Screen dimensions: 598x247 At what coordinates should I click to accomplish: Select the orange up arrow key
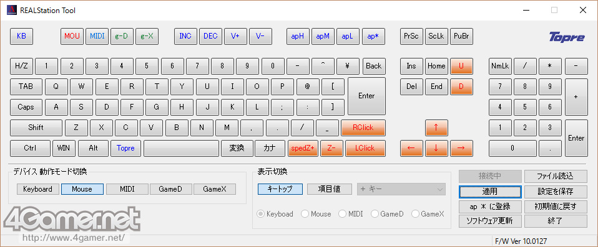[x=436, y=128]
